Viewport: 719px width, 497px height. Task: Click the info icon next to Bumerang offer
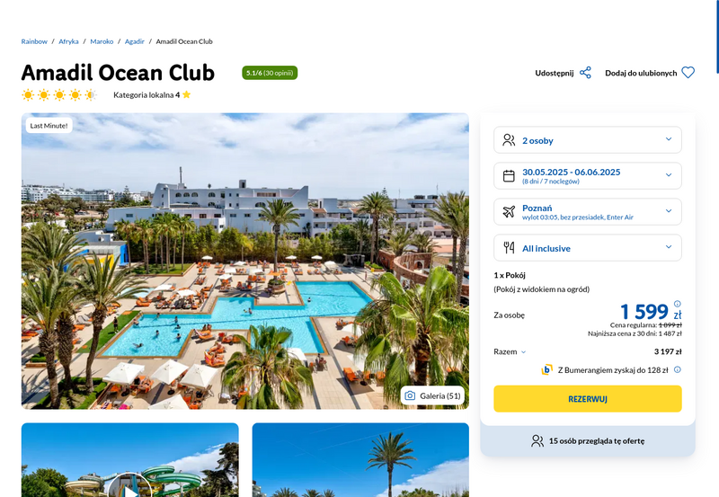point(678,369)
